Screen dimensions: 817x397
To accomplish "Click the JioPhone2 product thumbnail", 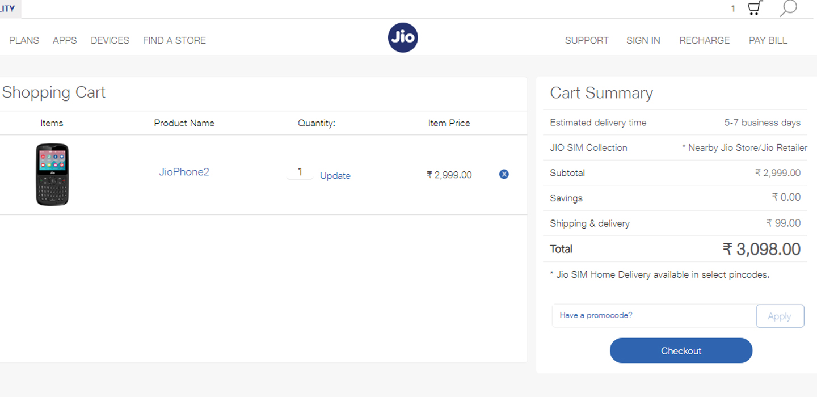I will click(52, 175).
